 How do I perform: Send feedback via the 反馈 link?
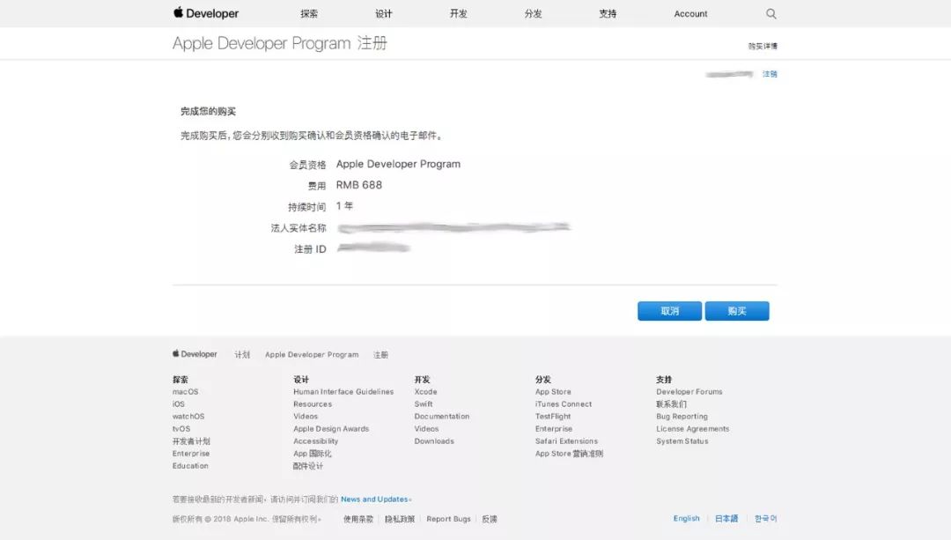(490, 519)
